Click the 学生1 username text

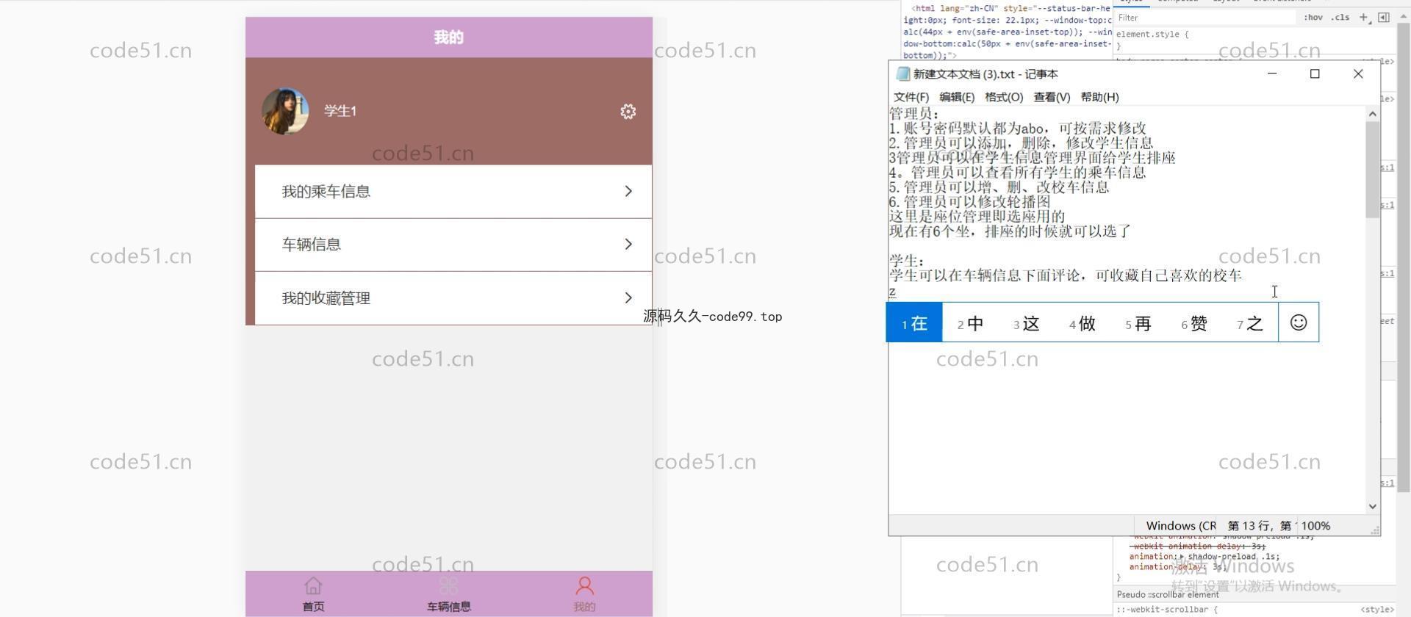[x=340, y=111]
